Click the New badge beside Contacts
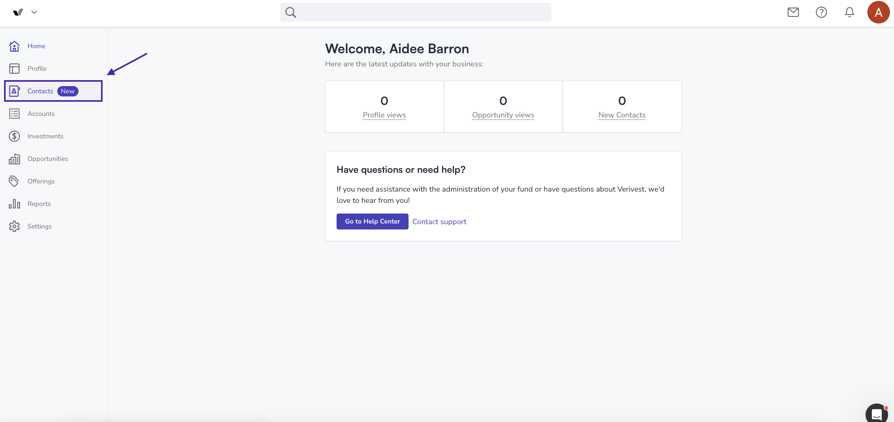894x422 pixels. pos(68,91)
